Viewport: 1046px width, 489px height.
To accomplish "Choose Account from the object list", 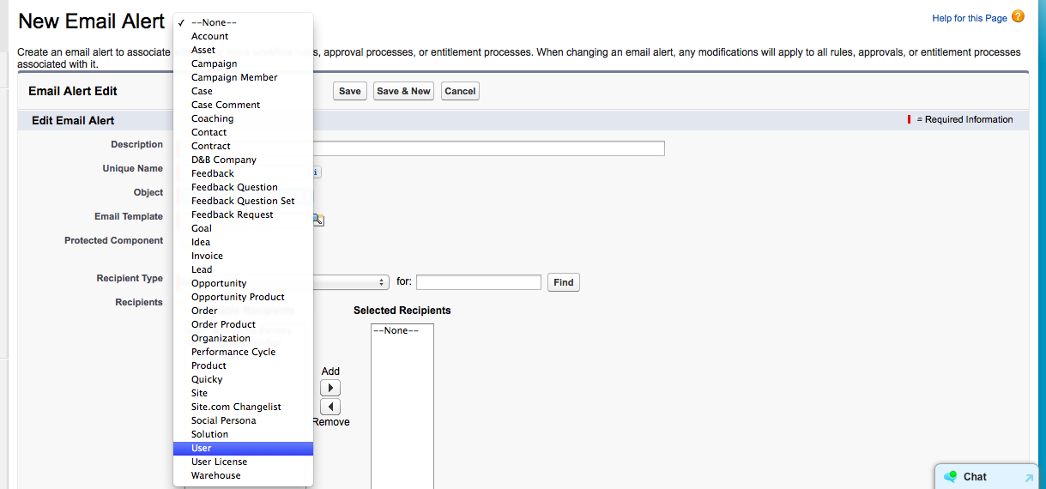I will click(243, 36).
